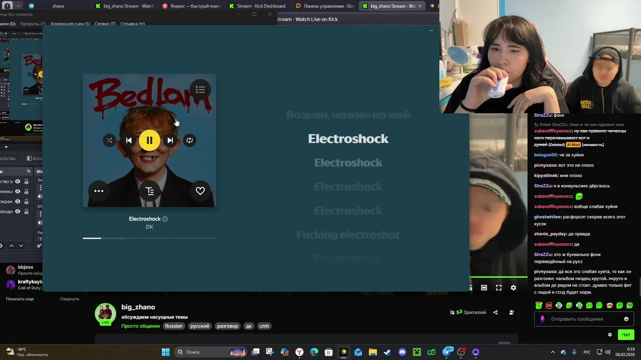The image size is (641, 360).
Task: Select the 'разговор' stream tag
Action: [227, 326]
